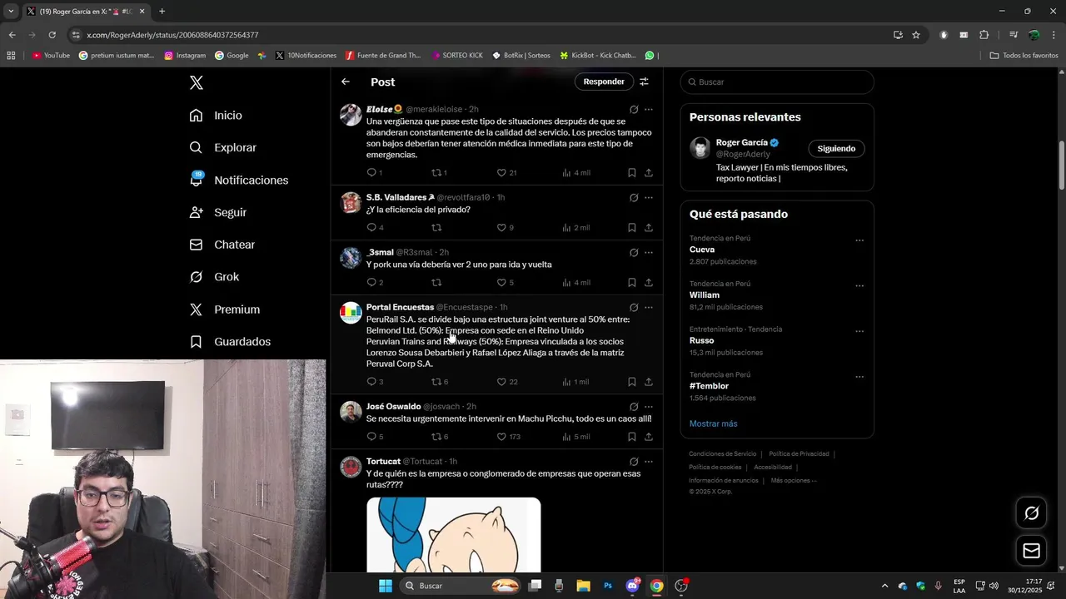The height and width of the screenshot is (599, 1066).
Task: Bookmark this page with star icon
Action: click(x=916, y=35)
